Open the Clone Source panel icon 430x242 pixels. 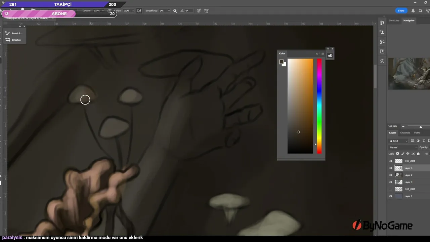[382, 32]
